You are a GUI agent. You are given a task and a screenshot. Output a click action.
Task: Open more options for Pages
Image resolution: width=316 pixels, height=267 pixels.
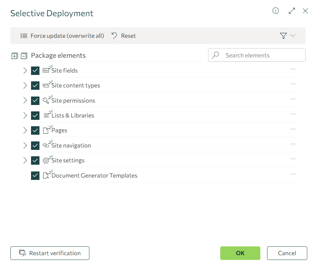[293, 129]
